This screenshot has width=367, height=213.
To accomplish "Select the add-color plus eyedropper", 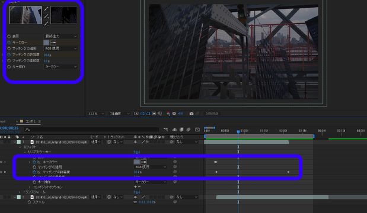I will click(46, 17).
